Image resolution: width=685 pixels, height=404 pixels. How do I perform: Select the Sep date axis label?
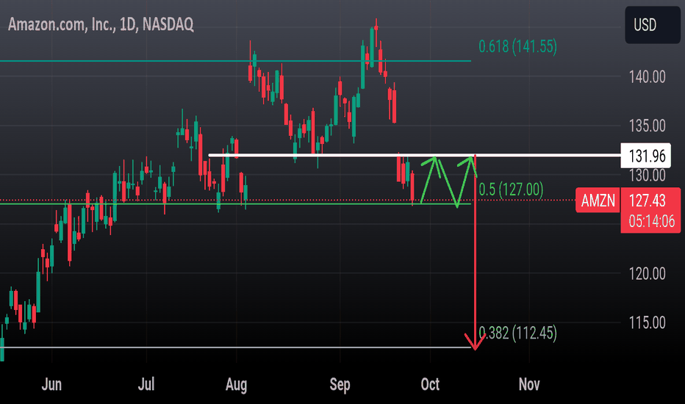coord(340,384)
